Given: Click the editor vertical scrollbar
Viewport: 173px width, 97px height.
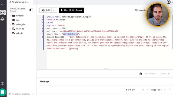Looking at the screenshot, I should pyautogui.click(x=172, y=32).
